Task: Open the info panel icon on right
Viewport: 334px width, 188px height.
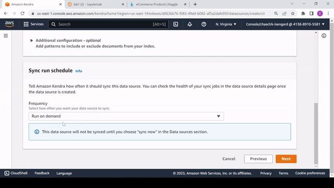Action: (x=324, y=36)
